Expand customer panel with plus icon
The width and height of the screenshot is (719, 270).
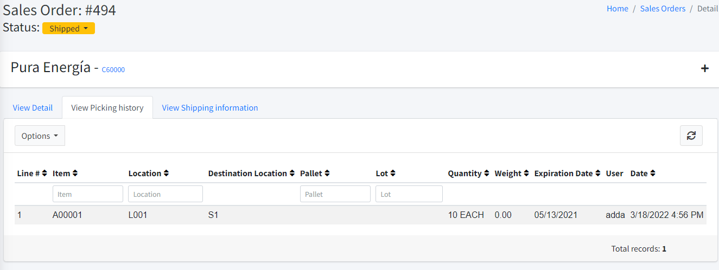pos(704,68)
